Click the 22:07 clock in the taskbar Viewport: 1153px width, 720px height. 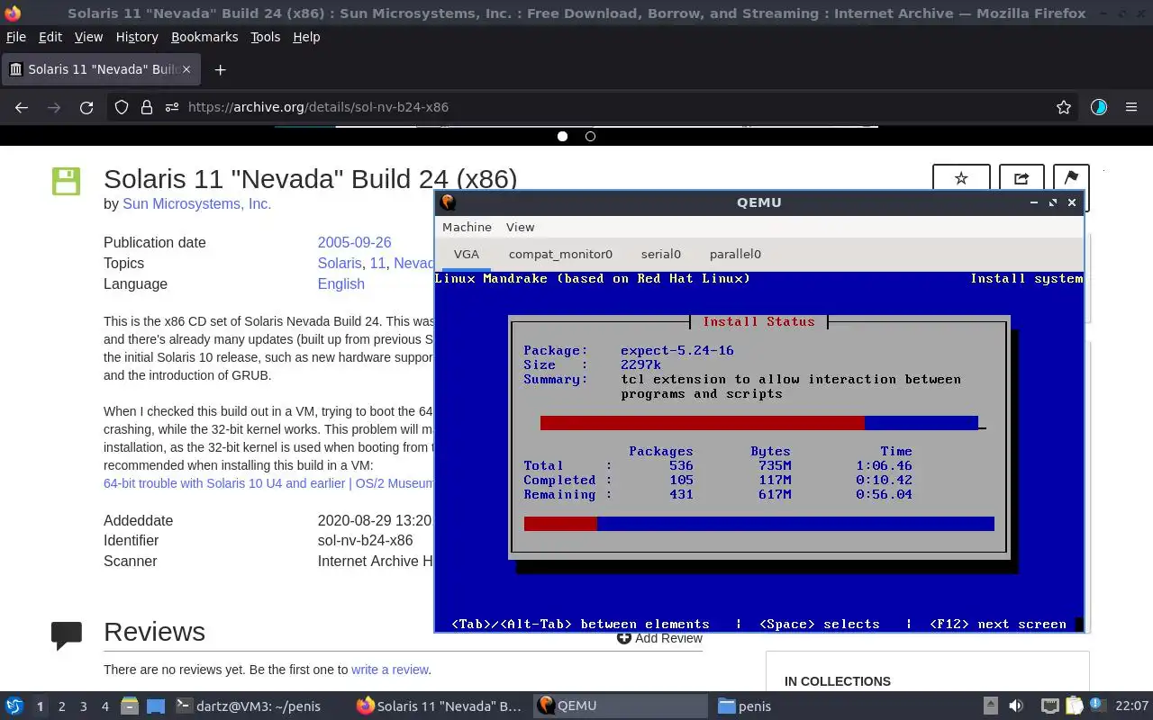coord(1132,706)
